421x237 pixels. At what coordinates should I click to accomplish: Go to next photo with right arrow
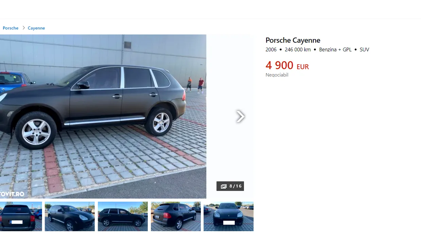pyautogui.click(x=240, y=116)
